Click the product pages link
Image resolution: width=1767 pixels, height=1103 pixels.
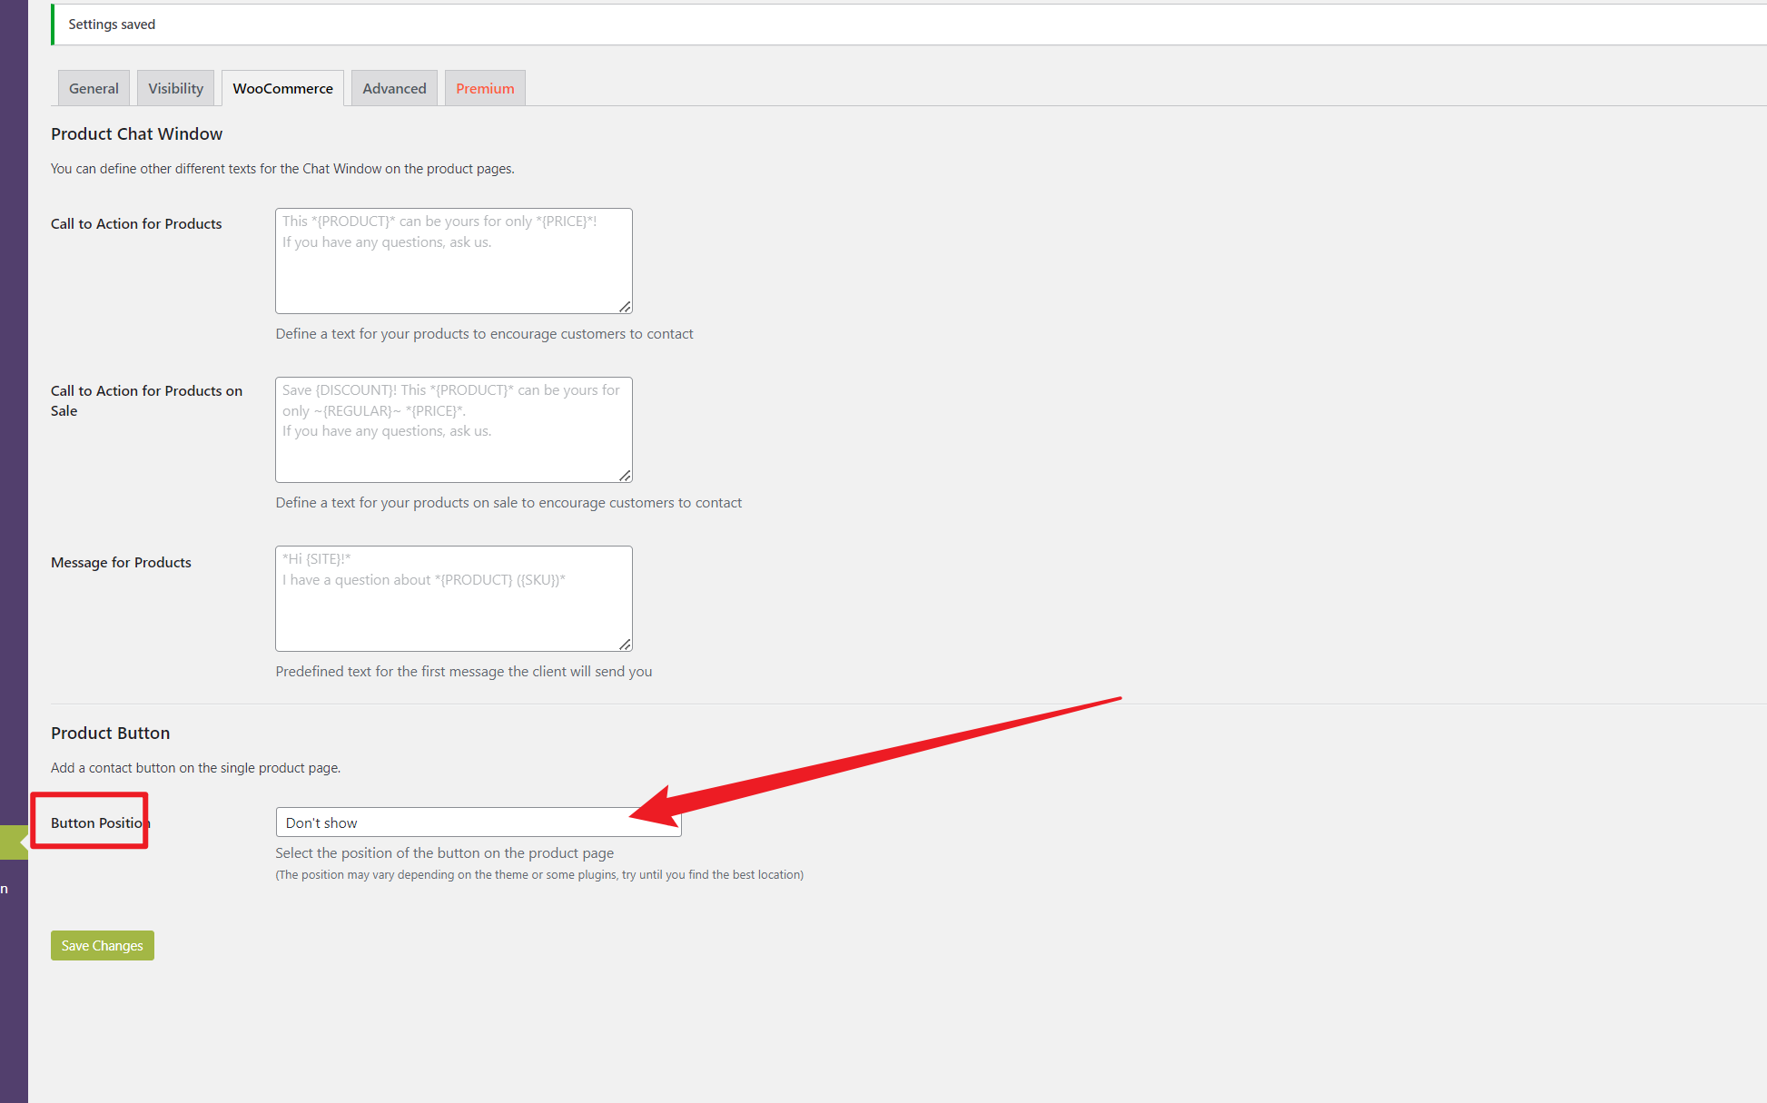470,169
